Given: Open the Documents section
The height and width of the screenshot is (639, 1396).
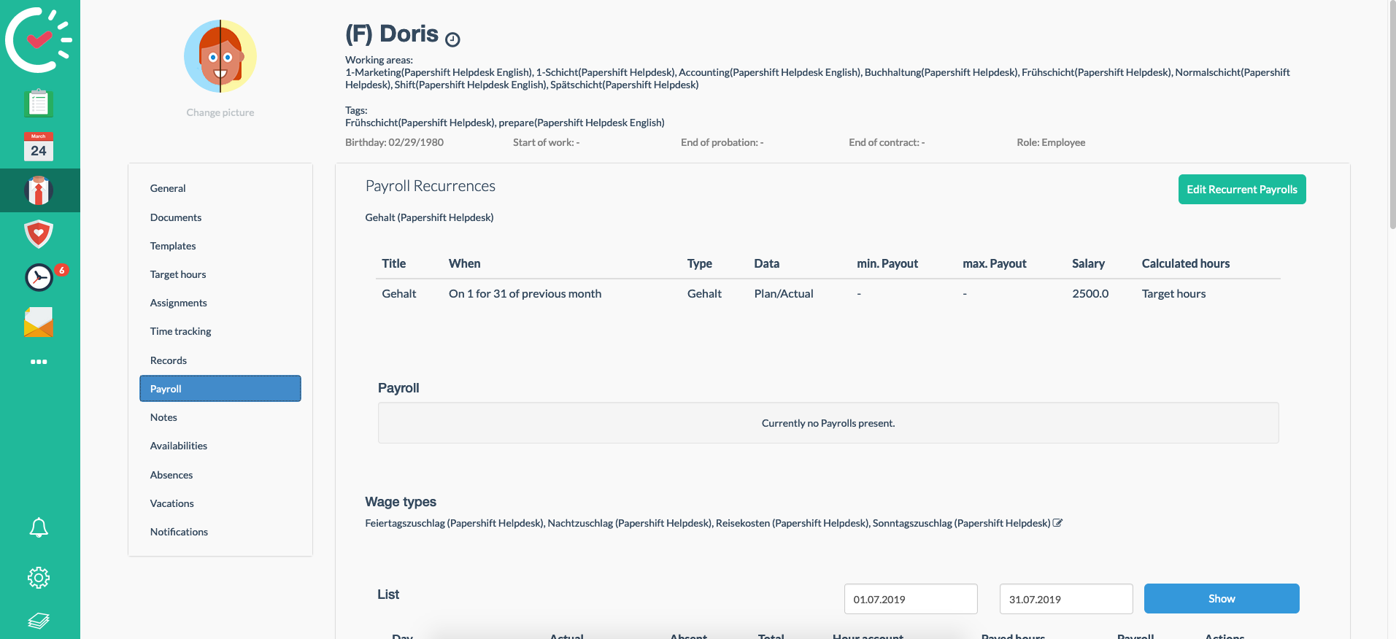Looking at the screenshot, I should click(220, 217).
